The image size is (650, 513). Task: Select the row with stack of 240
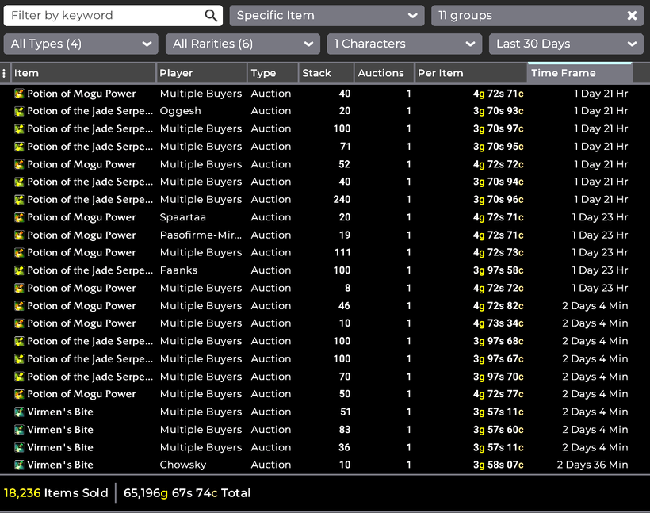pos(317,200)
